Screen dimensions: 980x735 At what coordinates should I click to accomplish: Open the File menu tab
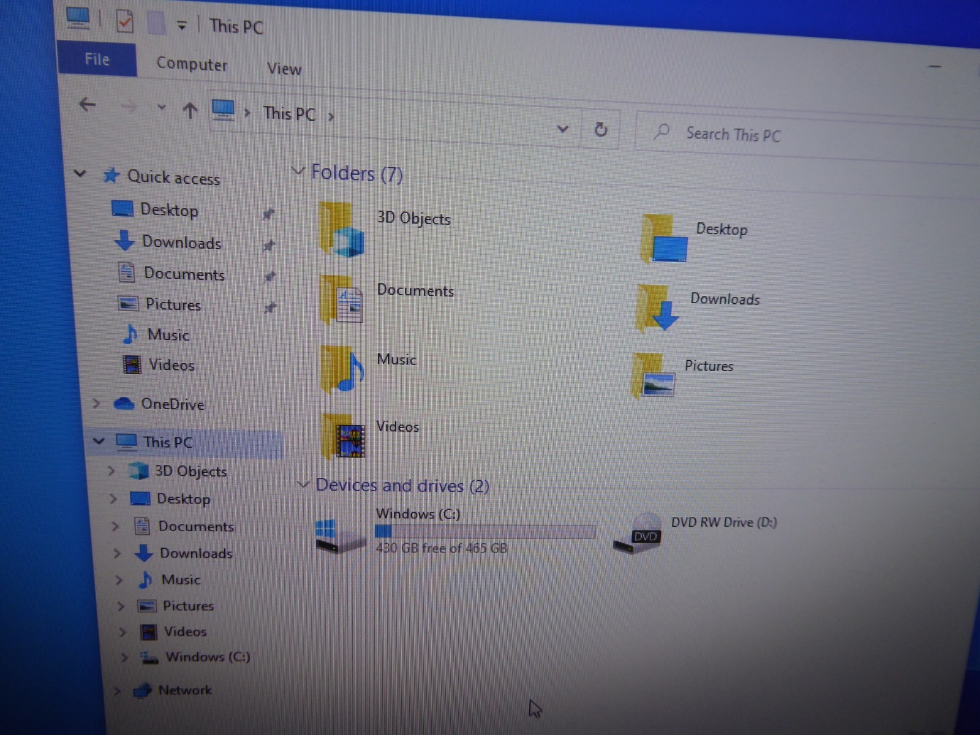97,59
